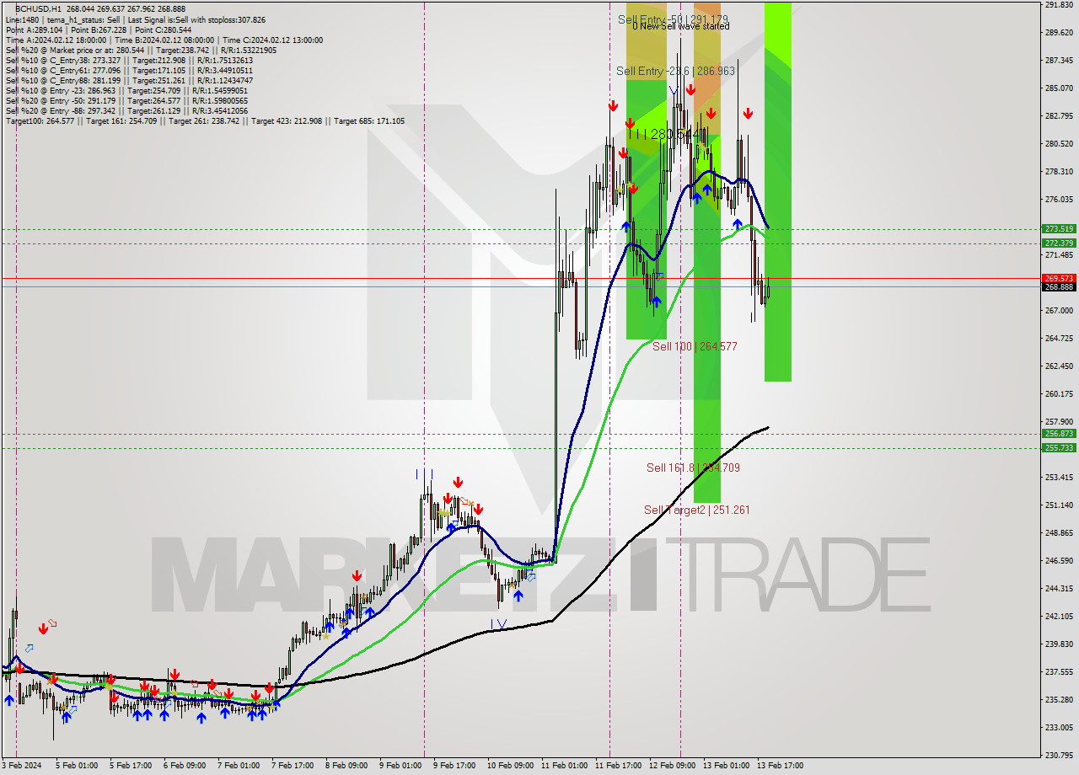Click the green 273.519 price tag

[x=1059, y=228]
